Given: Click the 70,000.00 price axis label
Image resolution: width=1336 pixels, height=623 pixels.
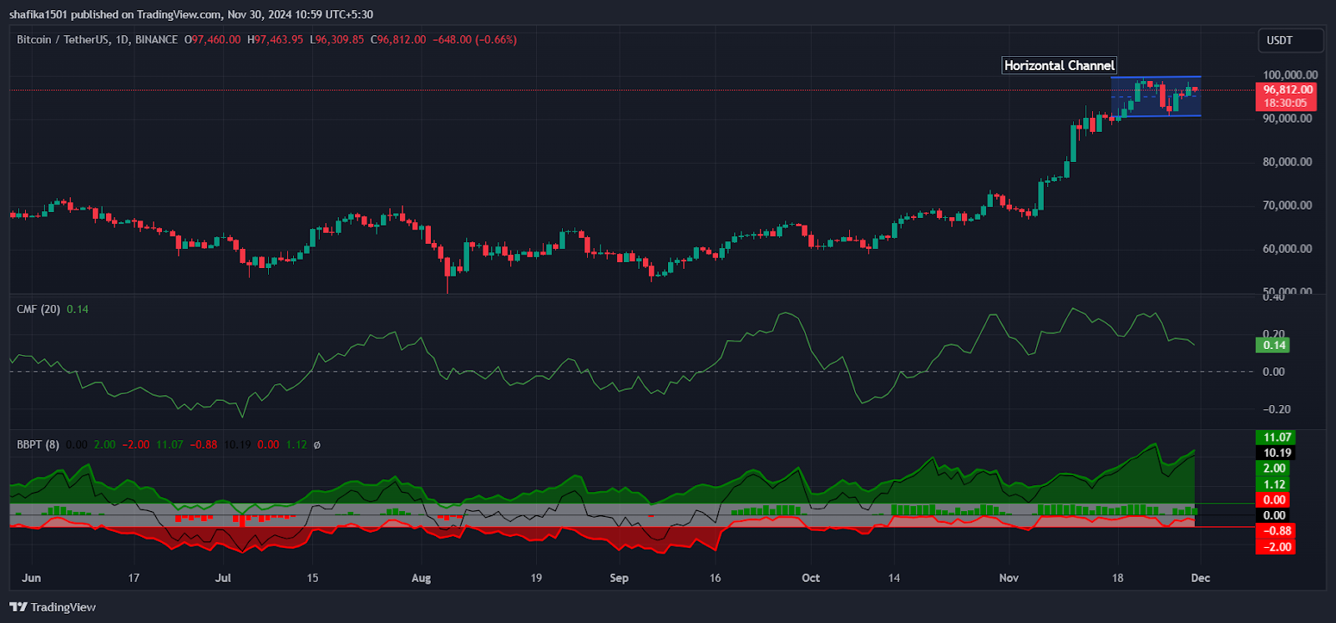Looking at the screenshot, I should (1287, 205).
